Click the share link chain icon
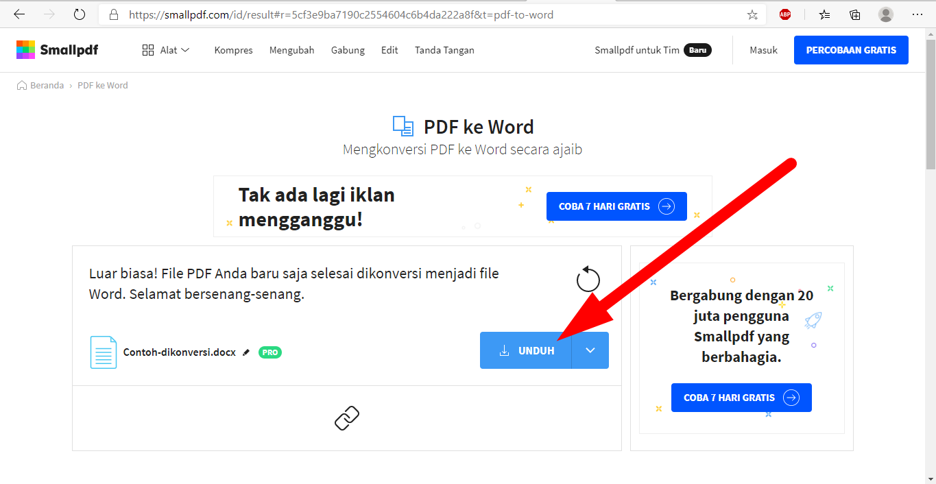This screenshot has width=936, height=484. 347,418
